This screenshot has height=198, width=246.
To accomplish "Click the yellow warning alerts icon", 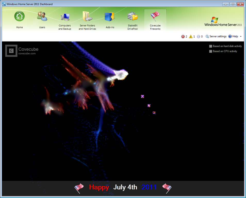I will coord(191,37).
